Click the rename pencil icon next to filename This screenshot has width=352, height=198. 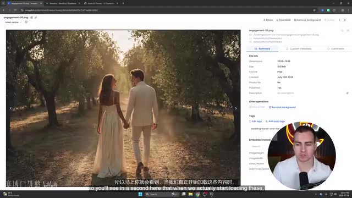[x=32, y=18]
